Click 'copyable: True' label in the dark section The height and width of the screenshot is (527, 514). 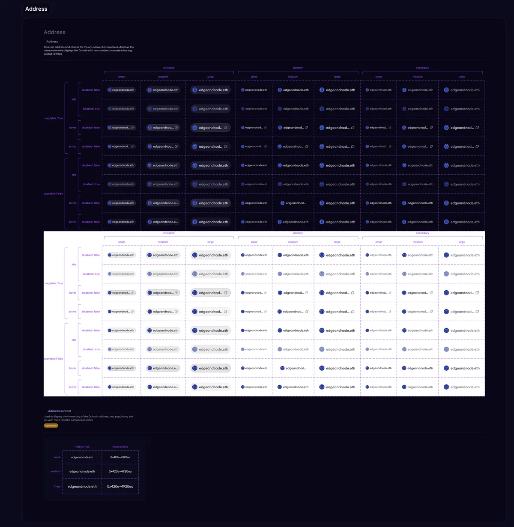tap(54, 118)
